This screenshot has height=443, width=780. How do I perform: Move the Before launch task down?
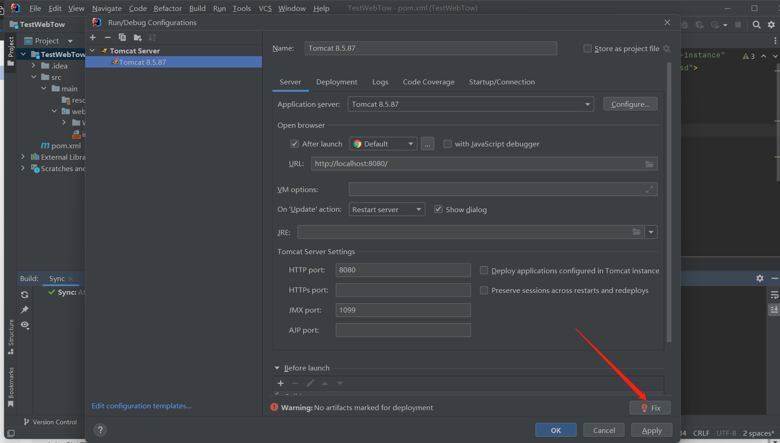click(x=340, y=383)
